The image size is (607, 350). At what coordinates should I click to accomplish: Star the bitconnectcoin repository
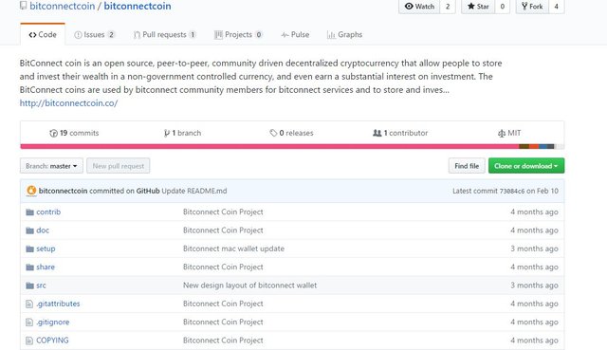click(x=478, y=7)
